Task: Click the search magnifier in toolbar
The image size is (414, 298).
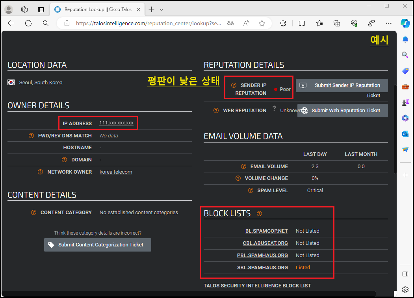Action: coord(46,23)
